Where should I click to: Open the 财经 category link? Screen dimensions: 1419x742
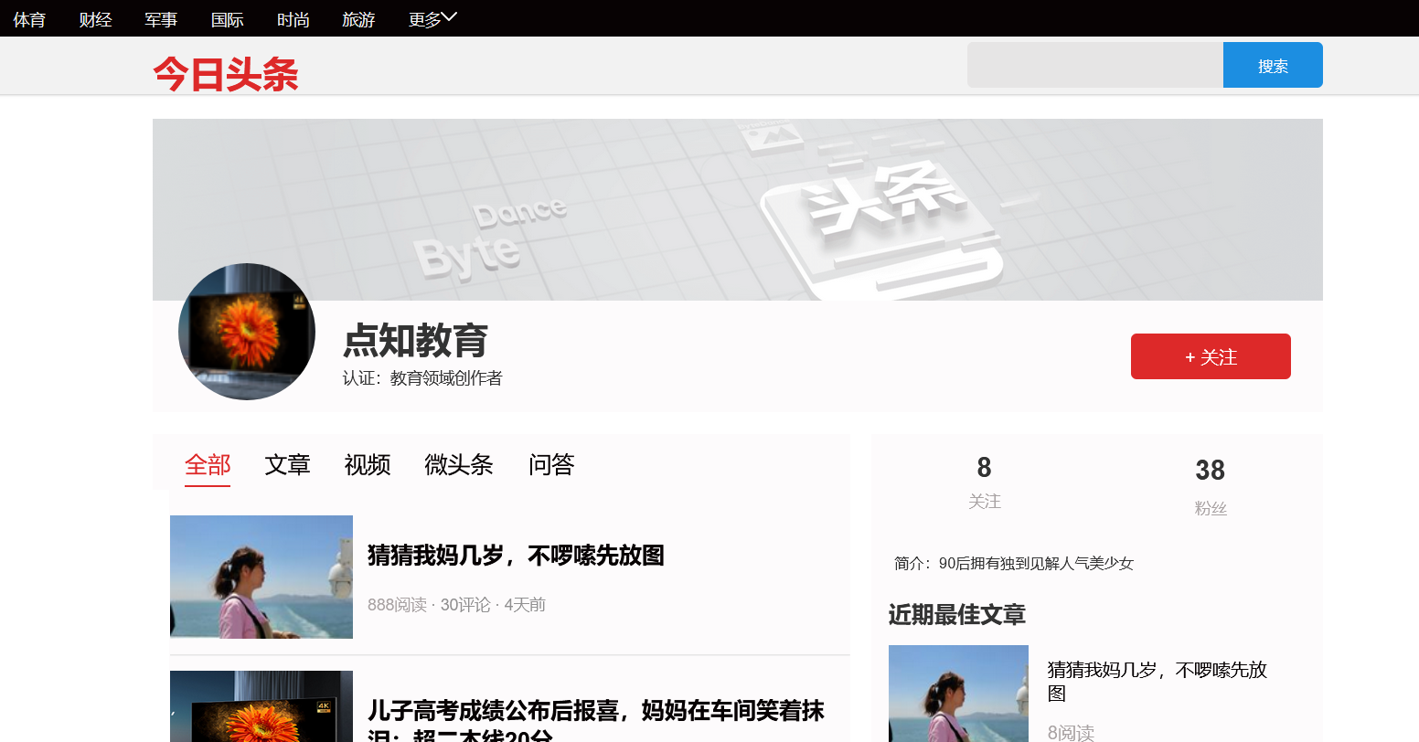(95, 19)
